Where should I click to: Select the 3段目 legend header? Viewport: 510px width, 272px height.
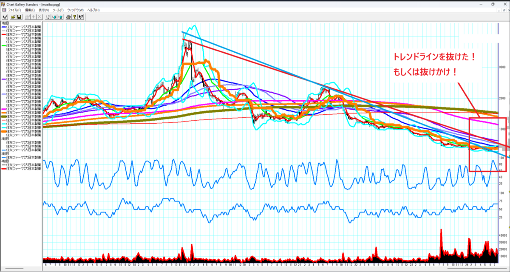6,153
